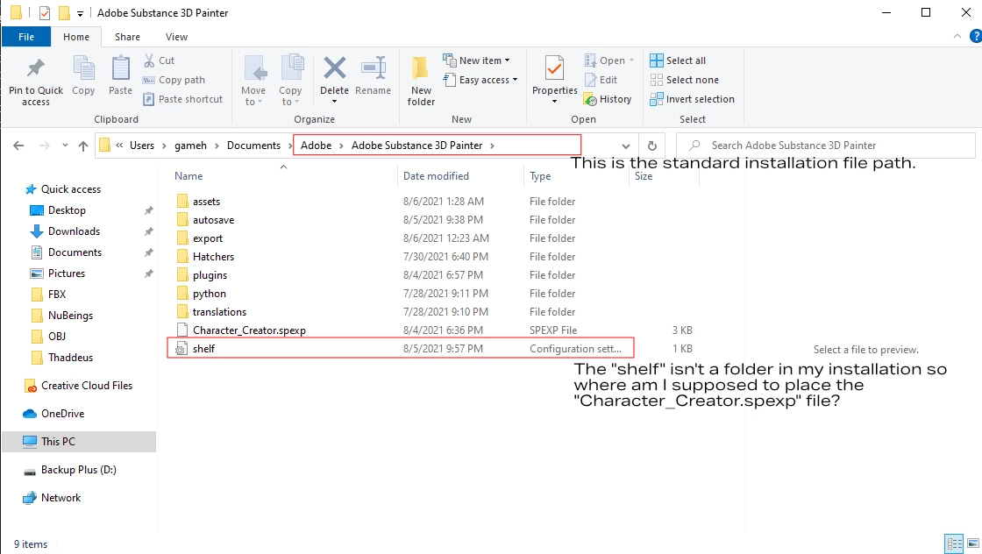Click the Properties checkmark icon
Screen dimensions: 982x554
point(554,67)
